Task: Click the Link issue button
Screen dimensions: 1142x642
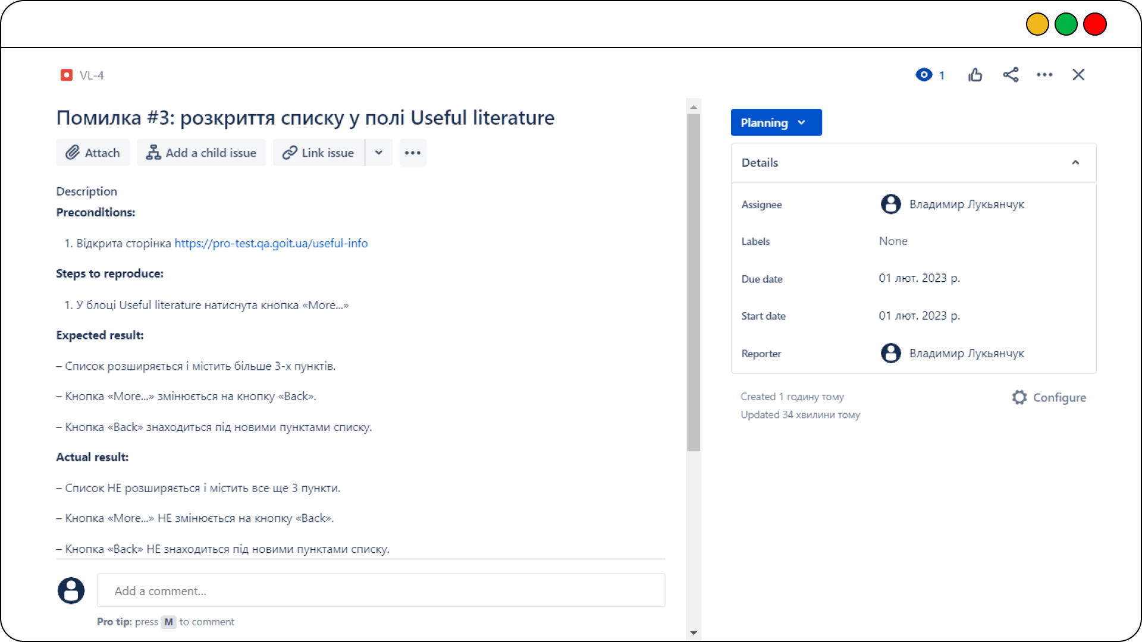Action: 319,153
